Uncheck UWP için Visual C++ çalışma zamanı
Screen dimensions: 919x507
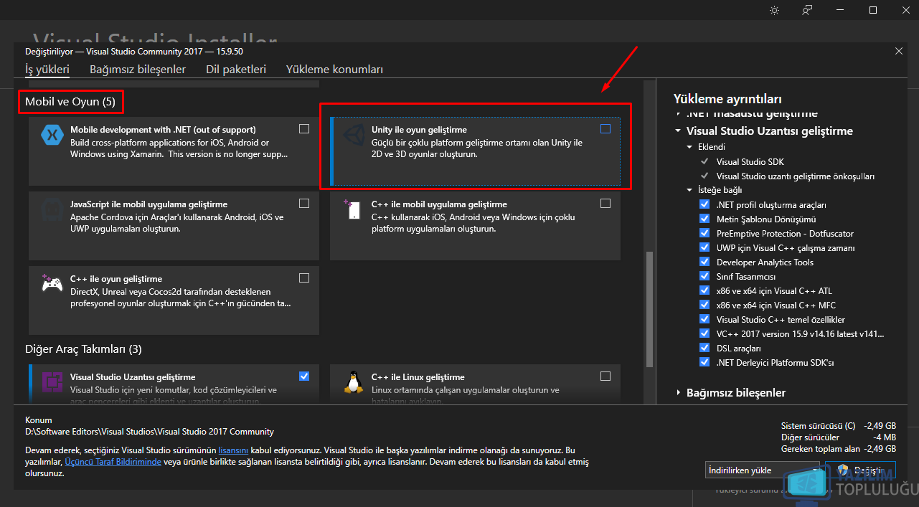(704, 248)
